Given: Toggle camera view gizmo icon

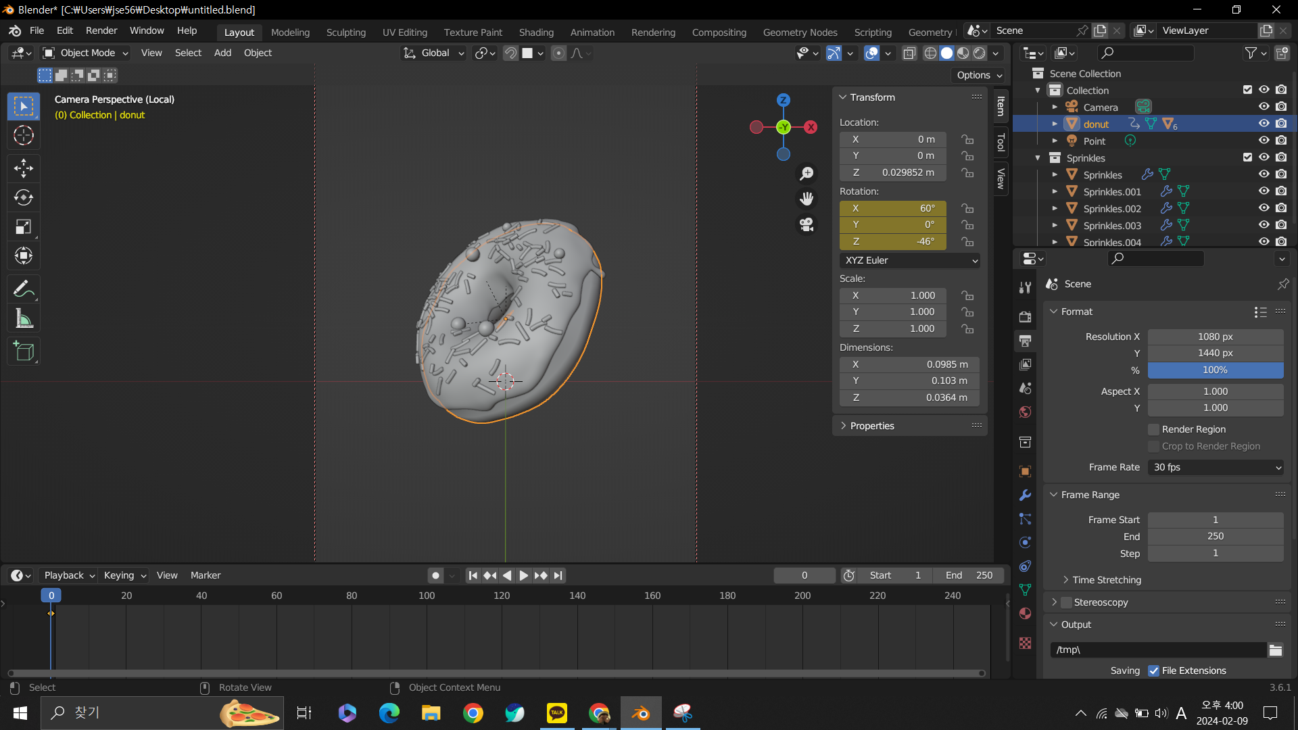Looking at the screenshot, I should (x=807, y=224).
